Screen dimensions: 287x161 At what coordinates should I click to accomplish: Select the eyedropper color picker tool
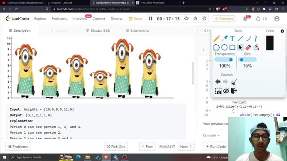[x=225, y=38]
